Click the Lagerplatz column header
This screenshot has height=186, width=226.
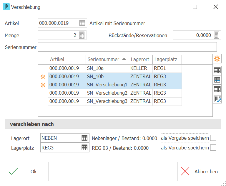coord(167,59)
